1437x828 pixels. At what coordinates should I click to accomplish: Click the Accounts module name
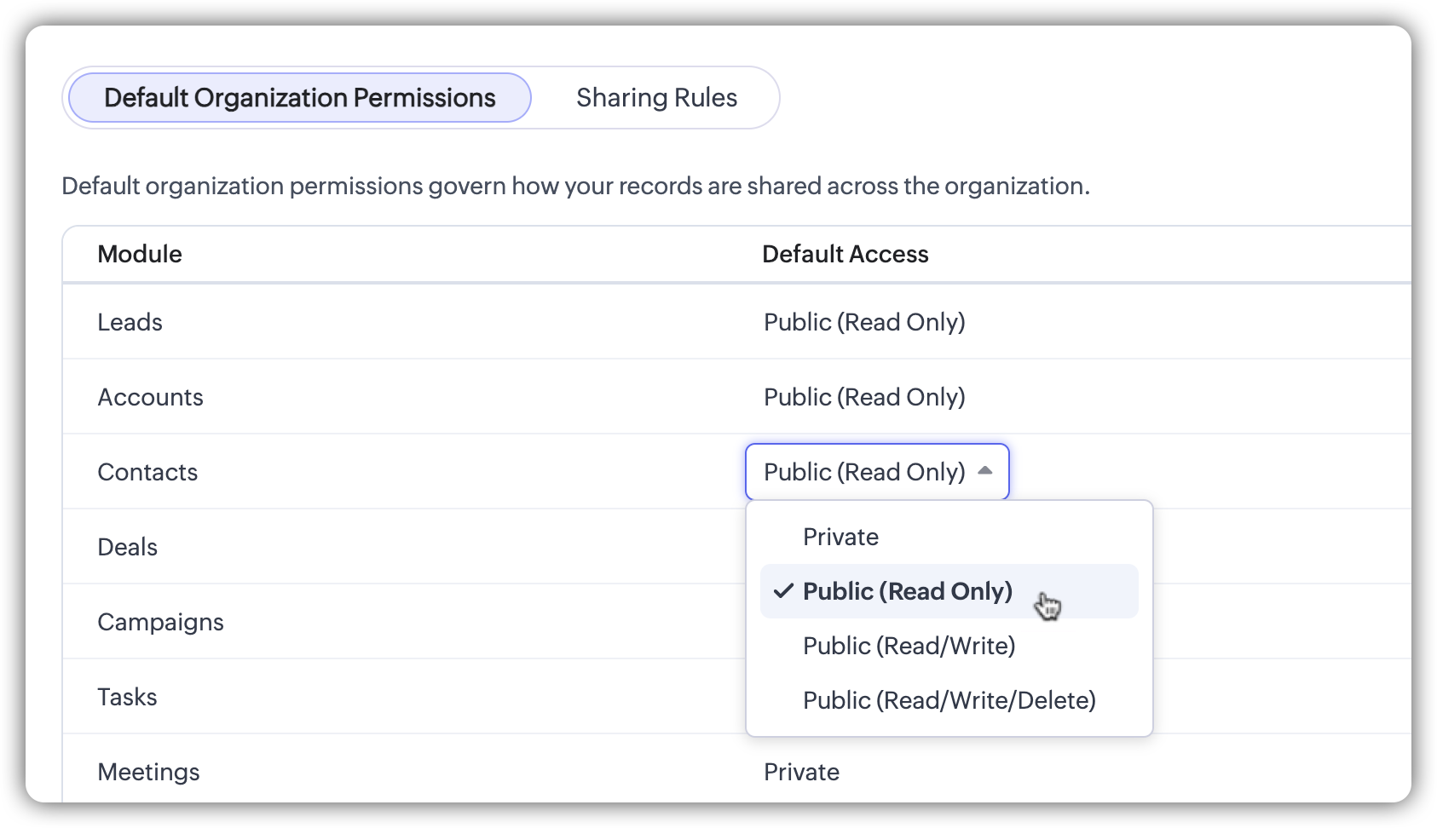(x=150, y=397)
